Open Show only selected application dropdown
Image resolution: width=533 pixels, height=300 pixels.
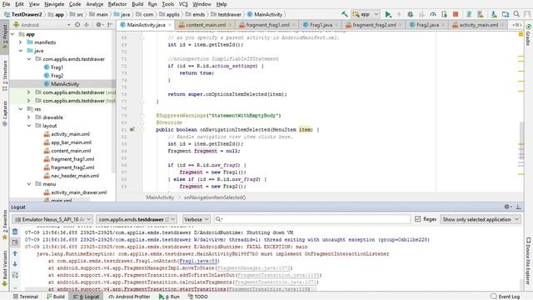click(480, 219)
